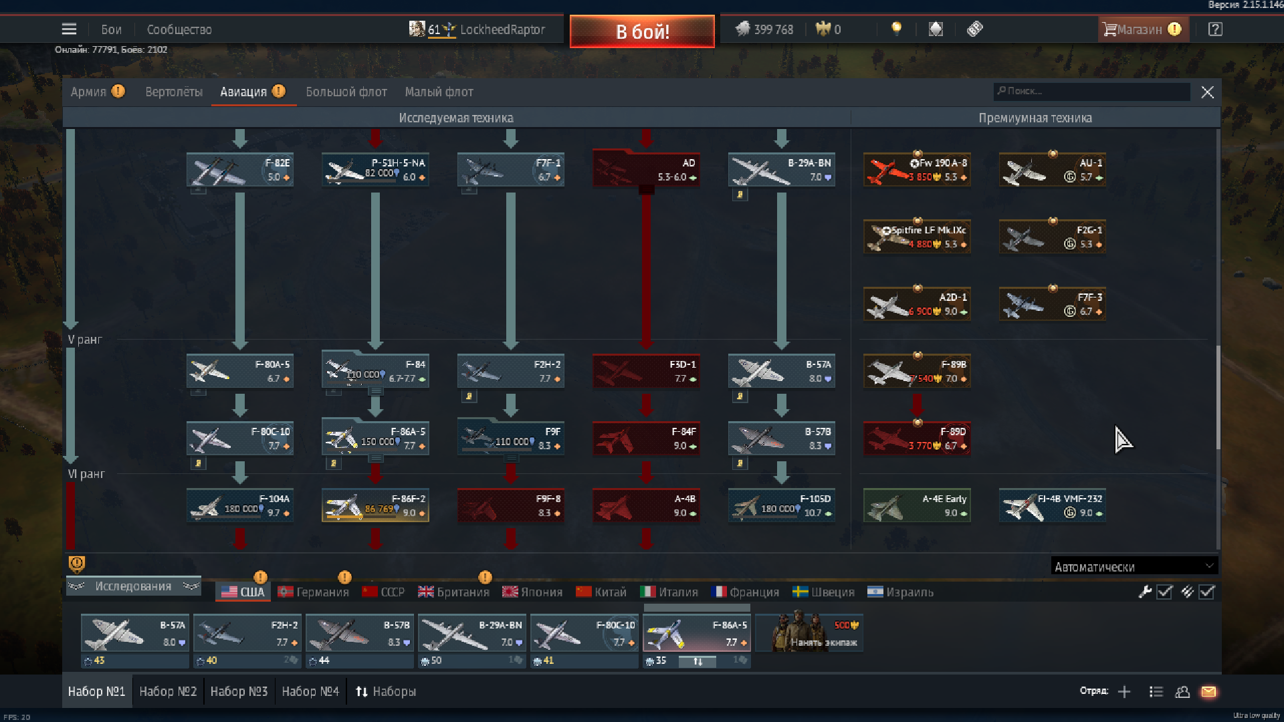Image resolution: width=1284 pixels, height=722 pixels.
Task: Open the Бои menu
Action: click(x=111, y=29)
